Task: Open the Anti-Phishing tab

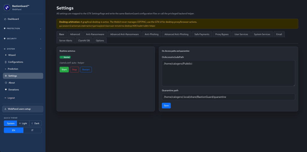Action: pyautogui.click(x=151, y=34)
